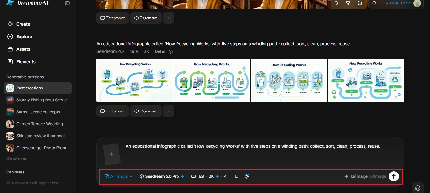Select the Past creations session
This screenshot has width=430, height=193.
click(x=38, y=88)
